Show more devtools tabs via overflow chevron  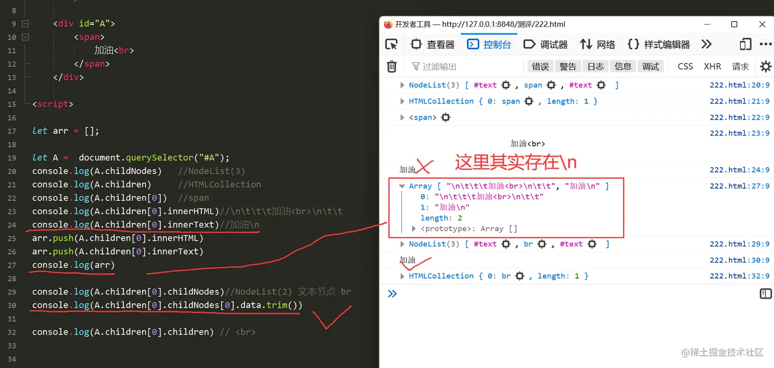706,44
